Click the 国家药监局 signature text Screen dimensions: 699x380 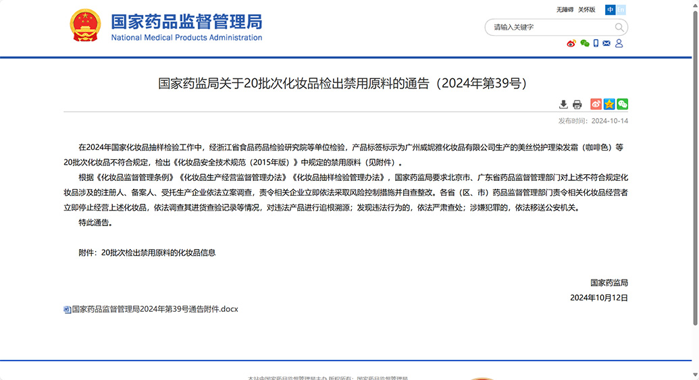(x=609, y=282)
